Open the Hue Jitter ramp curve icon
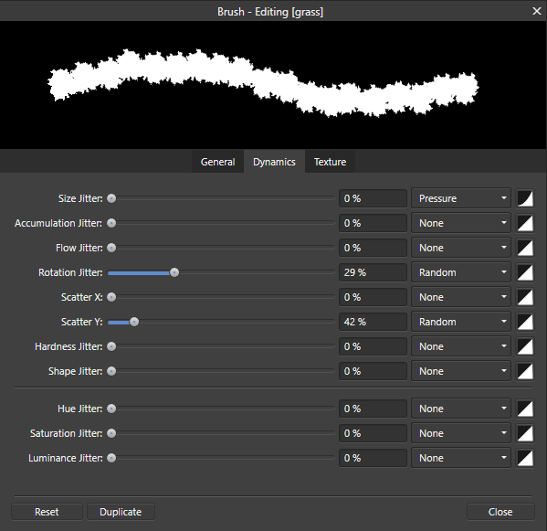 pyautogui.click(x=525, y=409)
